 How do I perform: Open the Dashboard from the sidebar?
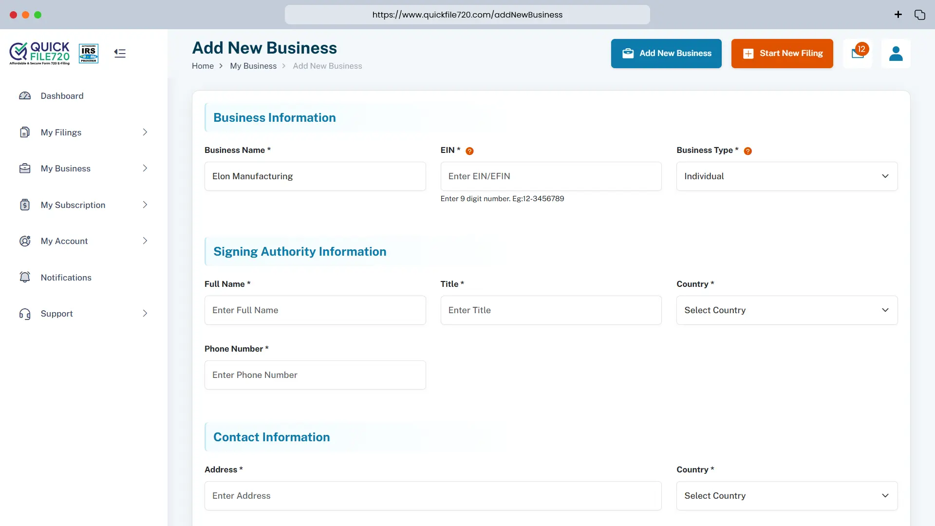pos(61,96)
